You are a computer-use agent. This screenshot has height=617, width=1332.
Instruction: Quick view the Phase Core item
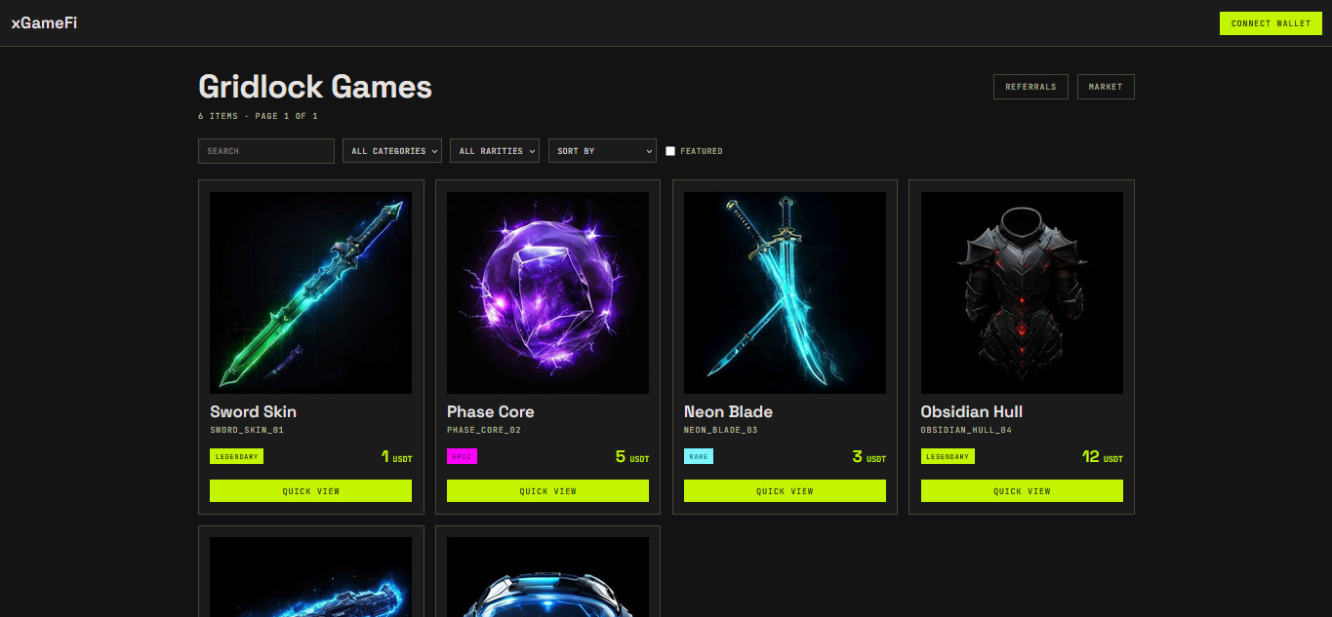[x=547, y=491]
